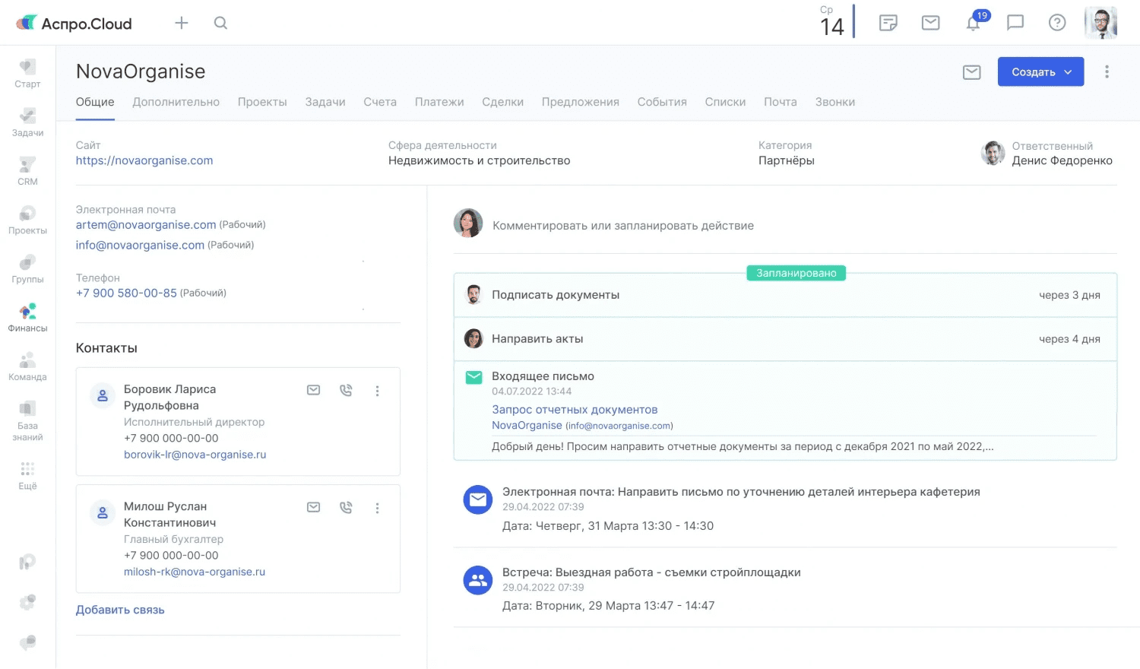Open CRM section in the sidebar
Image resolution: width=1140 pixels, height=669 pixels.
pyautogui.click(x=27, y=171)
